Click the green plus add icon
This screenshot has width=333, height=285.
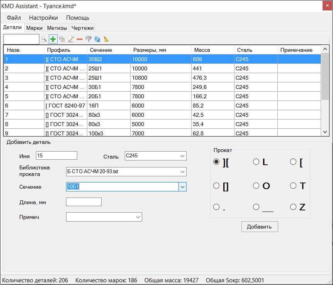pyautogui.click(x=53, y=39)
